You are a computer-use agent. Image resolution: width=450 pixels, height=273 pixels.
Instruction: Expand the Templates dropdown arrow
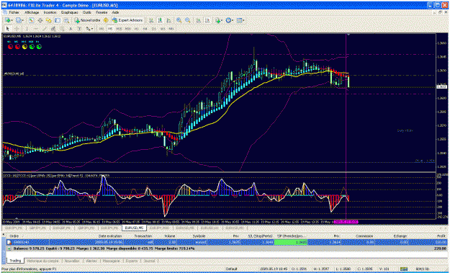click(243, 20)
